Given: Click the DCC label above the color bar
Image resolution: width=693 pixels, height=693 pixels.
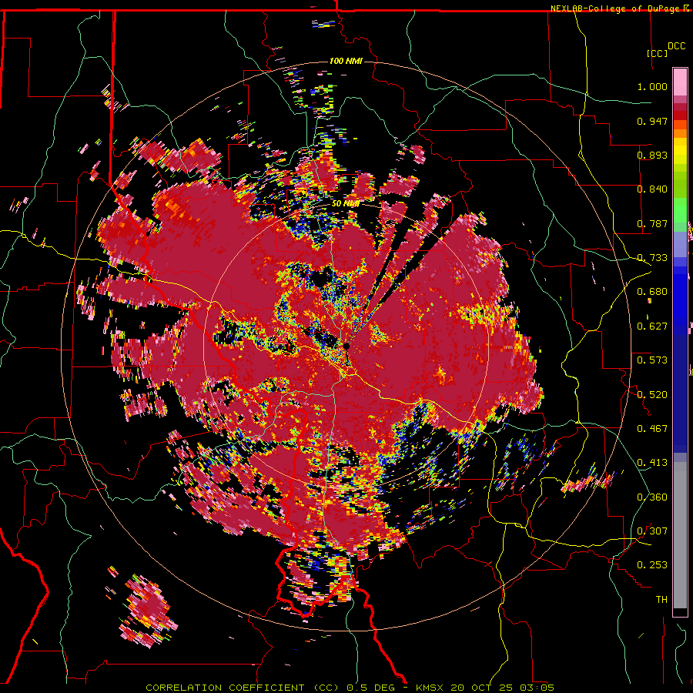Looking at the screenshot, I should coord(676,46).
